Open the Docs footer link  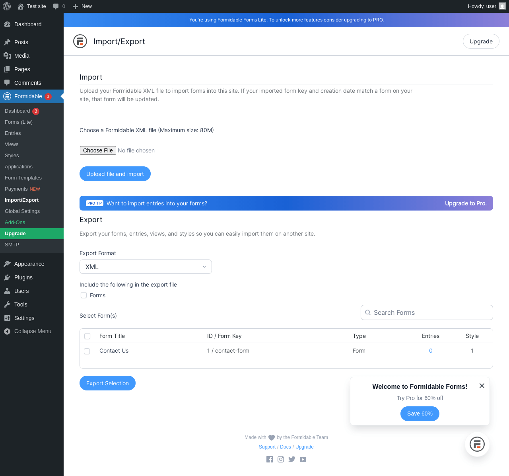[x=286, y=447]
